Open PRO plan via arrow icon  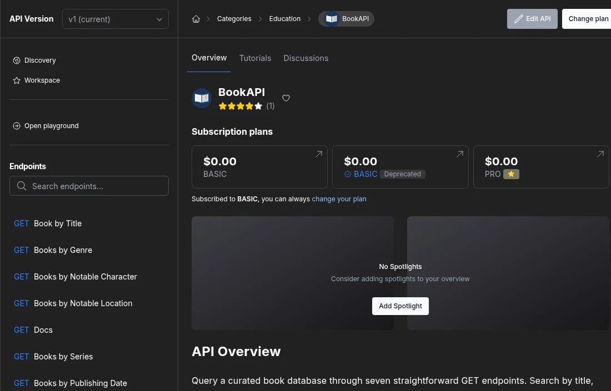pos(600,154)
